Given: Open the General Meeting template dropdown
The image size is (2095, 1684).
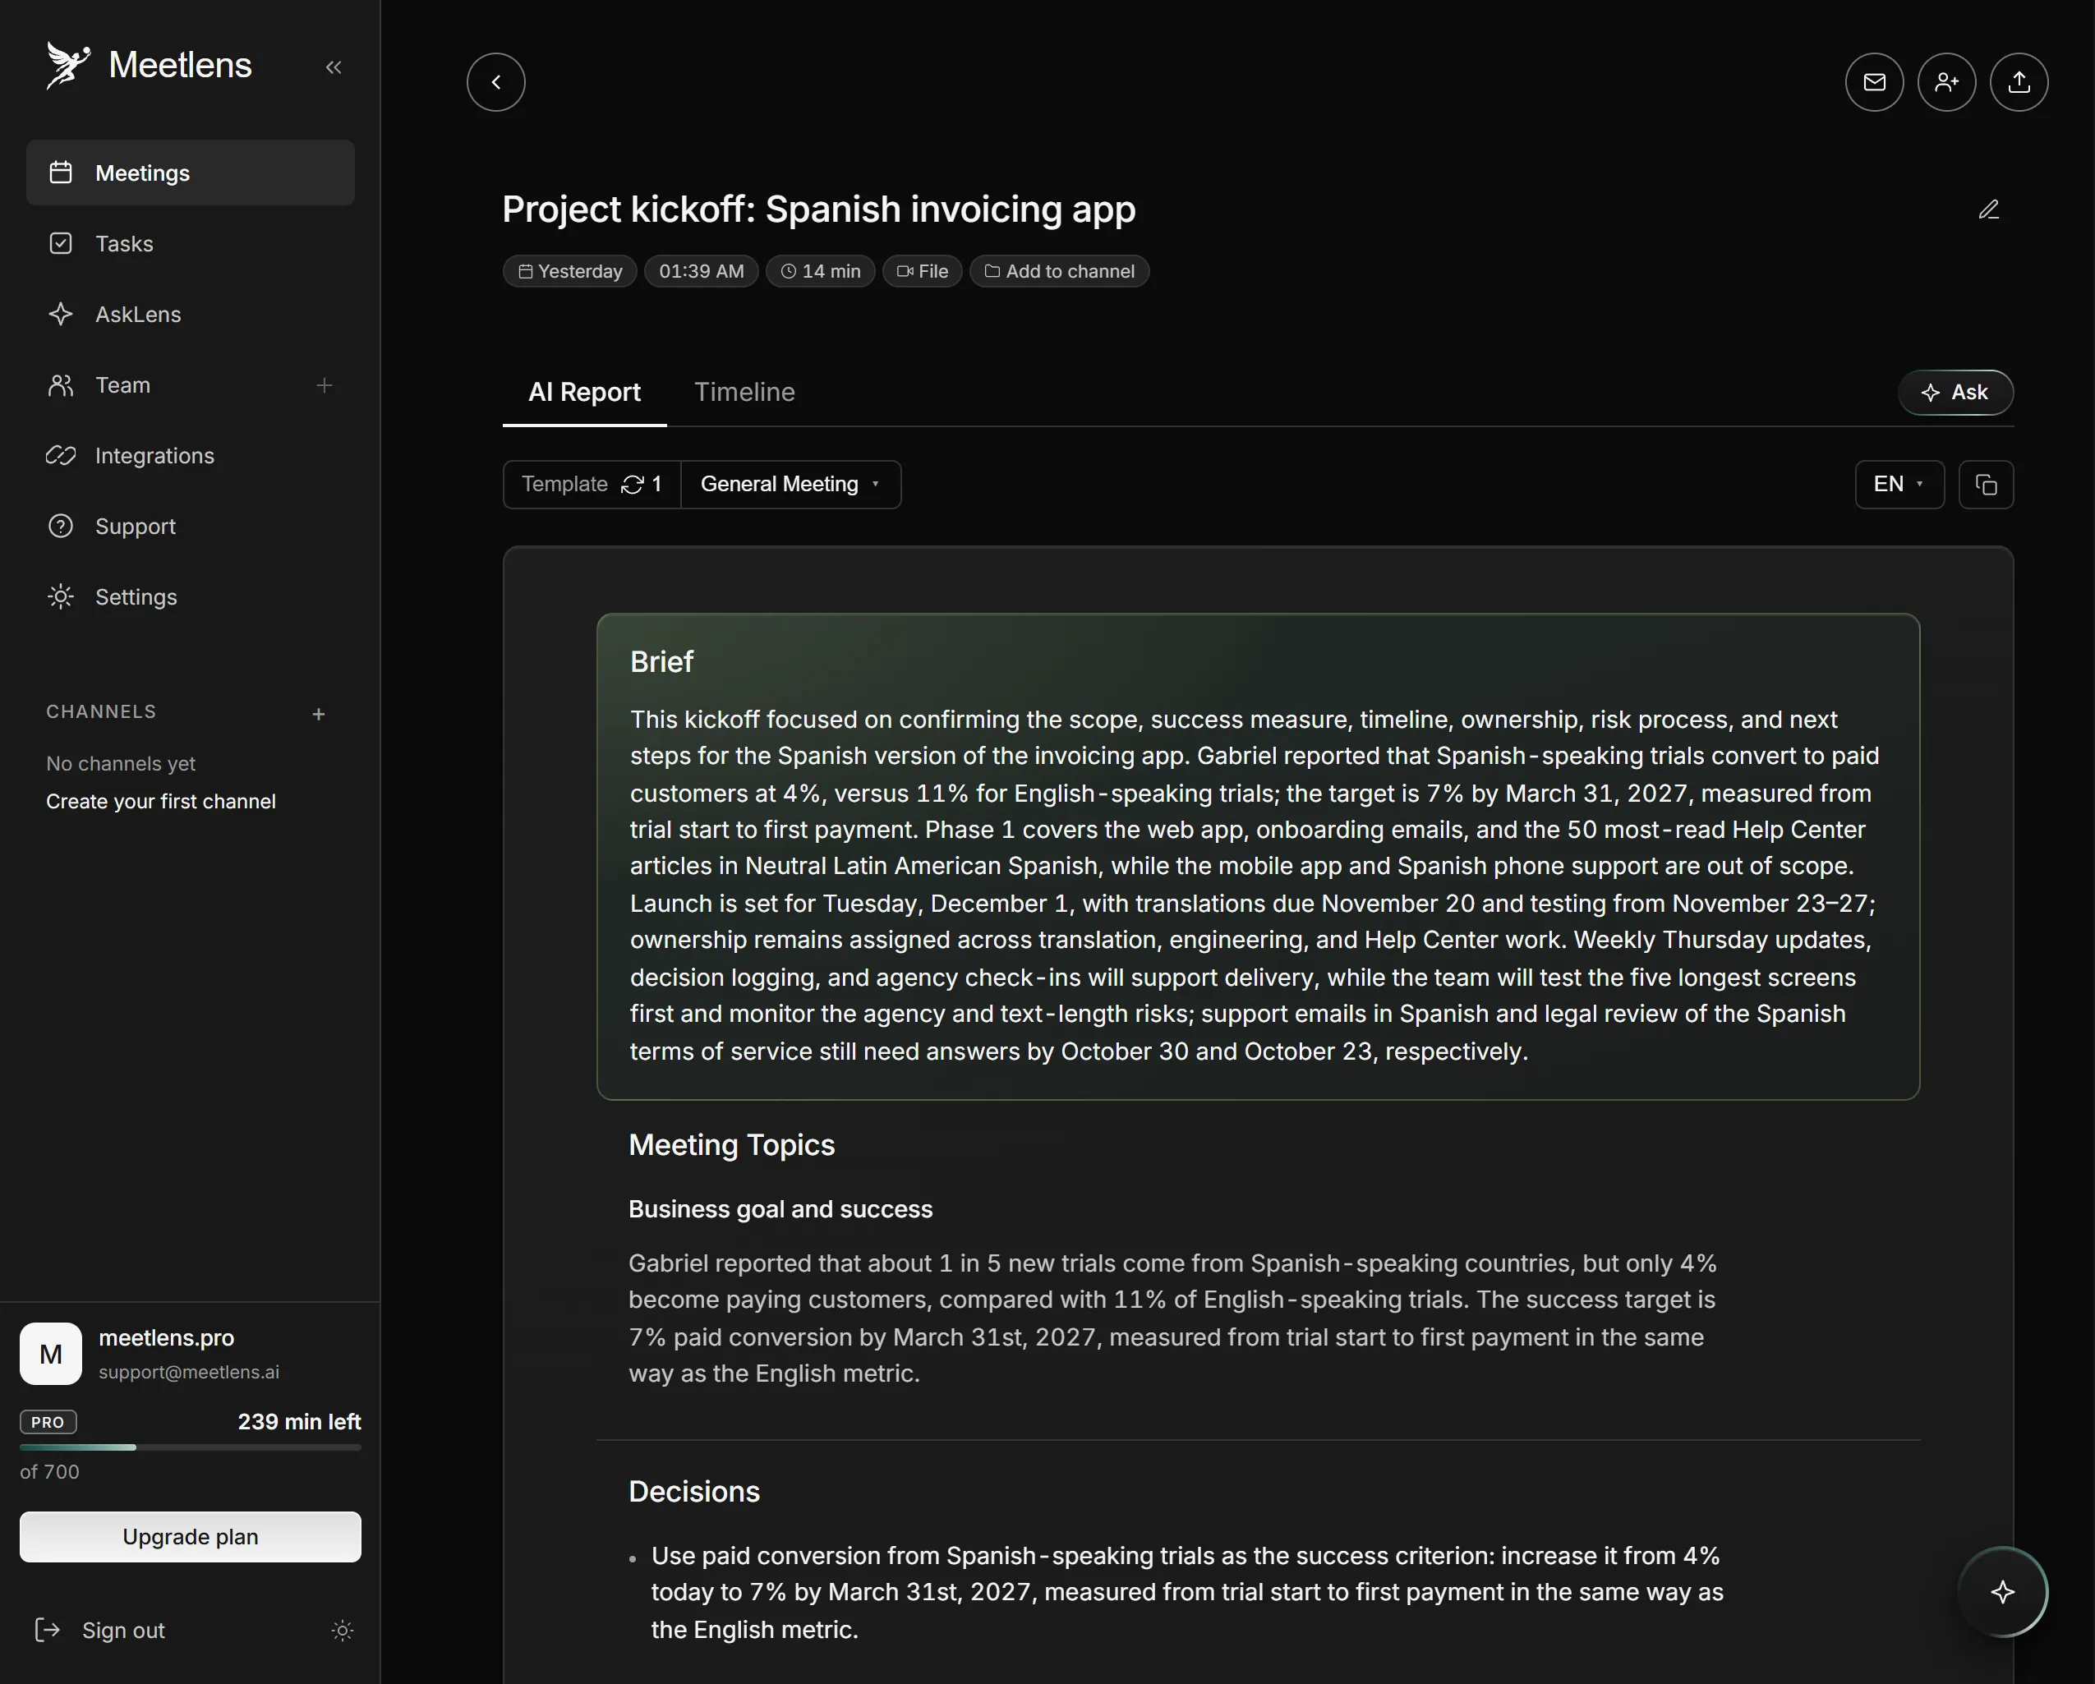Looking at the screenshot, I should (x=790, y=484).
